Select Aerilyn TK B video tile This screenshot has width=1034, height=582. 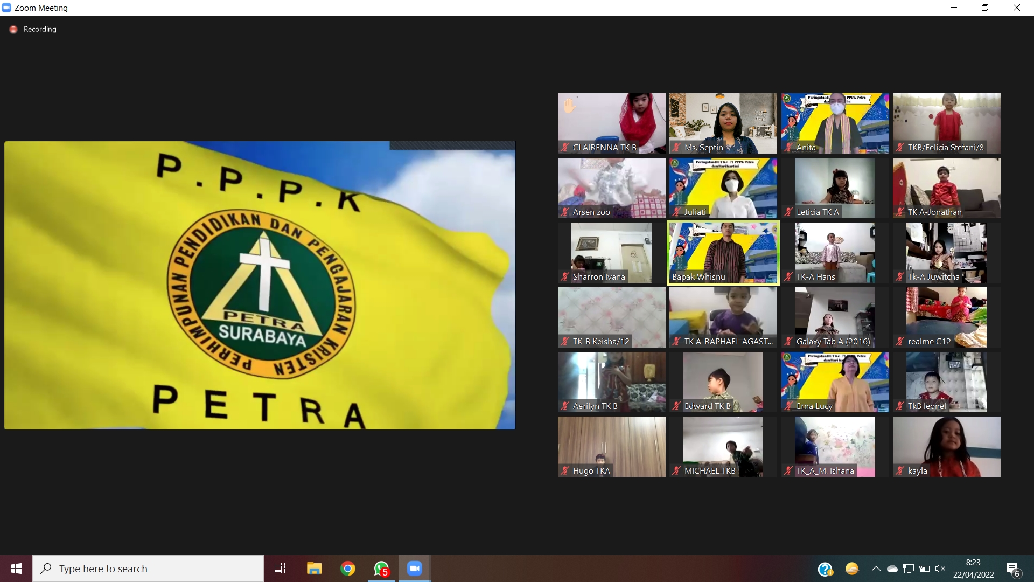[612, 382]
